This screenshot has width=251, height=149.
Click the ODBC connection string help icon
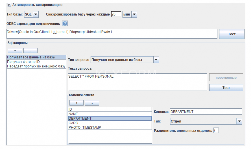point(65,24)
